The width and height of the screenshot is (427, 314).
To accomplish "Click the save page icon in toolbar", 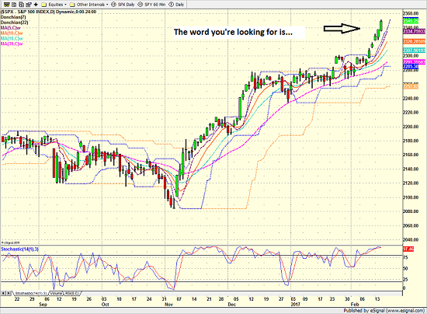I will 21,5.
